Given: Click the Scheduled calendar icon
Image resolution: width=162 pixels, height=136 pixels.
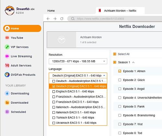Looking at the screenshot, I should pyautogui.click(x=7, y=112).
